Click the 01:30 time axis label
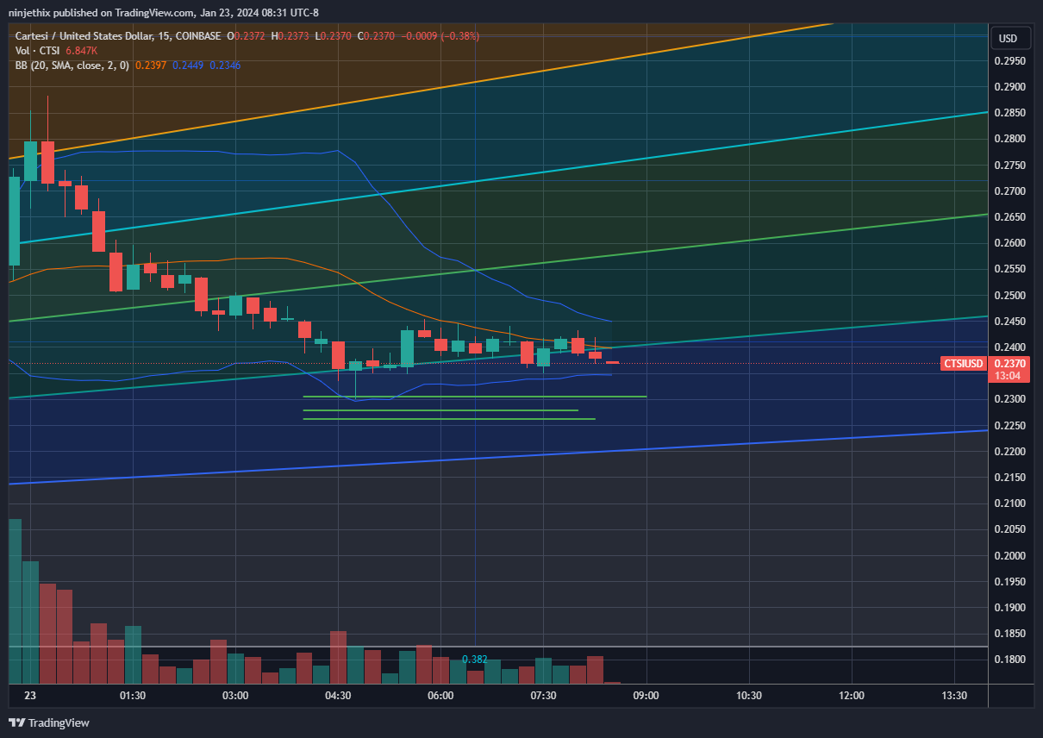The image size is (1043, 738). click(x=132, y=696)
